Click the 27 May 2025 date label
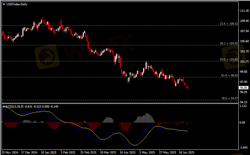250x155 pixels. [167, 153]
